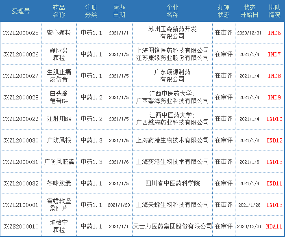285x237 pixels.
Task: Click drug name 静脉炎颗粒
Action: coord(59,54)
